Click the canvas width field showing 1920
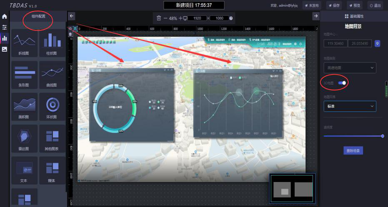 click(x=198, y=18)
